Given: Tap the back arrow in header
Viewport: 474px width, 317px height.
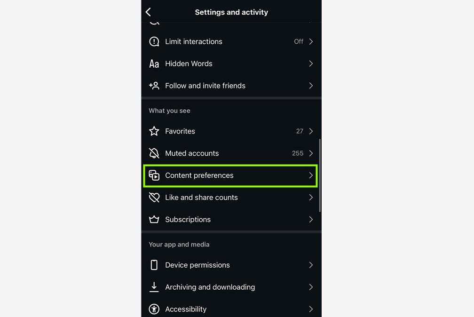Looking at the screenshot, I should [x=148, y=12].
